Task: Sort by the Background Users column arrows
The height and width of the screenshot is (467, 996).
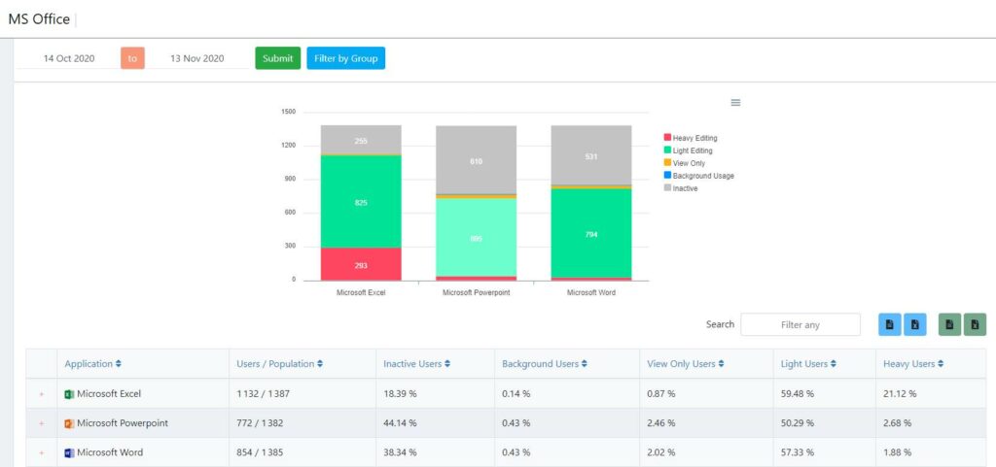Action: [x=585, y=364]
